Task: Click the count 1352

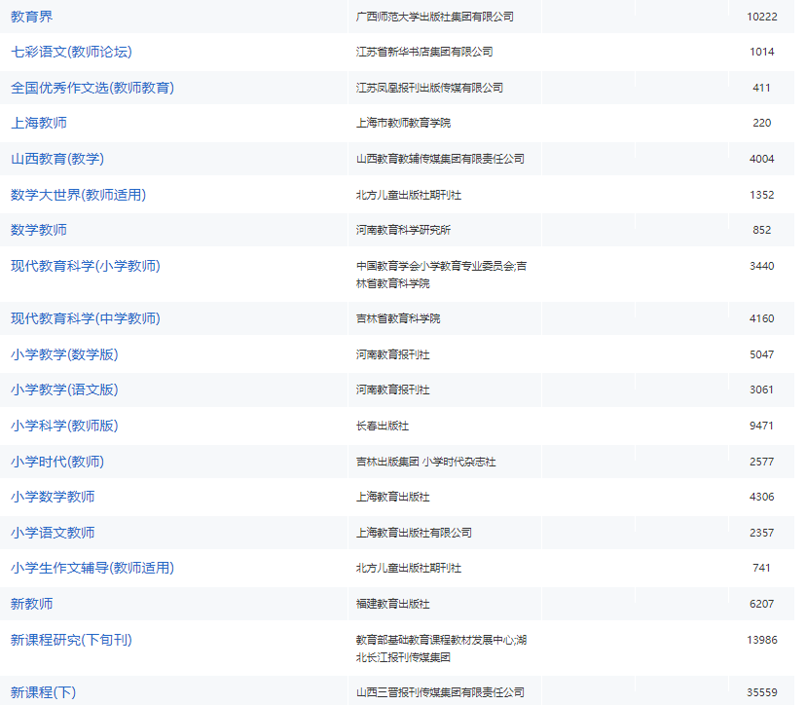Action: [762, 195]
